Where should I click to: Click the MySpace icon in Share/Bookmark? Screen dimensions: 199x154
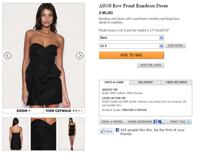click(x=160, y=122)
